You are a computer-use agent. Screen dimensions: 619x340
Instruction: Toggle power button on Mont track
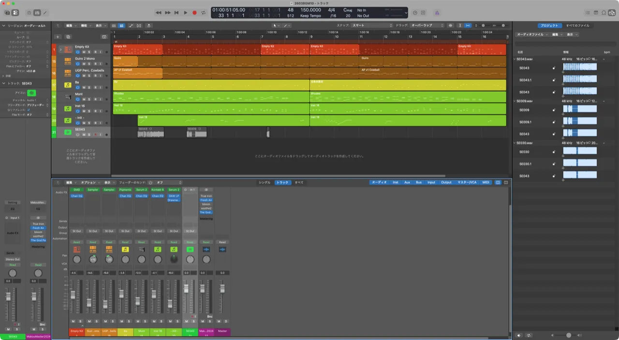tap(77, 99)
